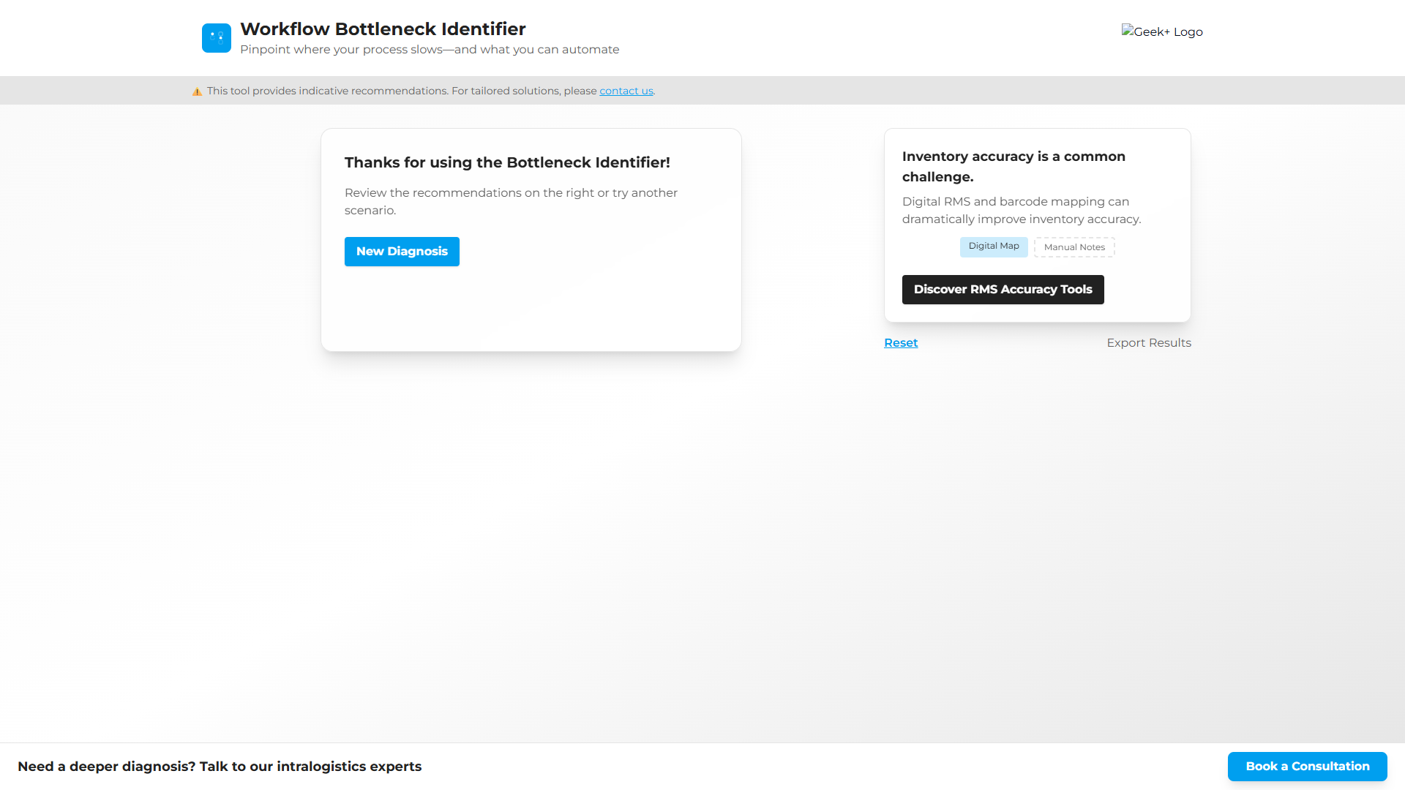Open New Diagnosis from the summary card
Image resolution: width=1405 pixels, height=790 pixels.
pyautogui.click(x=402, y=251)
